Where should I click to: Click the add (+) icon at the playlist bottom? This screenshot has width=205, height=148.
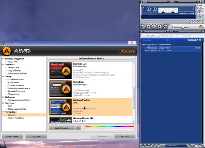(143, 146)
